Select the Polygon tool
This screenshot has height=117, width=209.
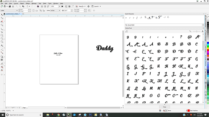point(2,42)
